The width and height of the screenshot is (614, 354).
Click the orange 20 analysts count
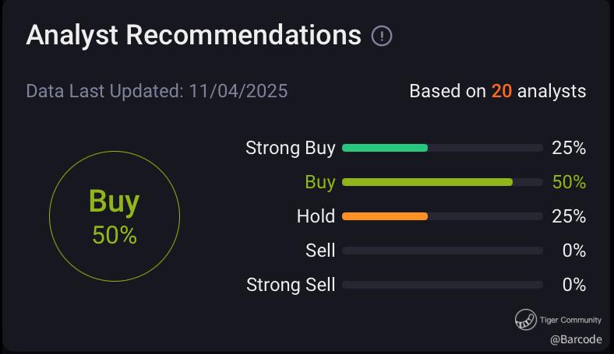click(x=501, y=91)
